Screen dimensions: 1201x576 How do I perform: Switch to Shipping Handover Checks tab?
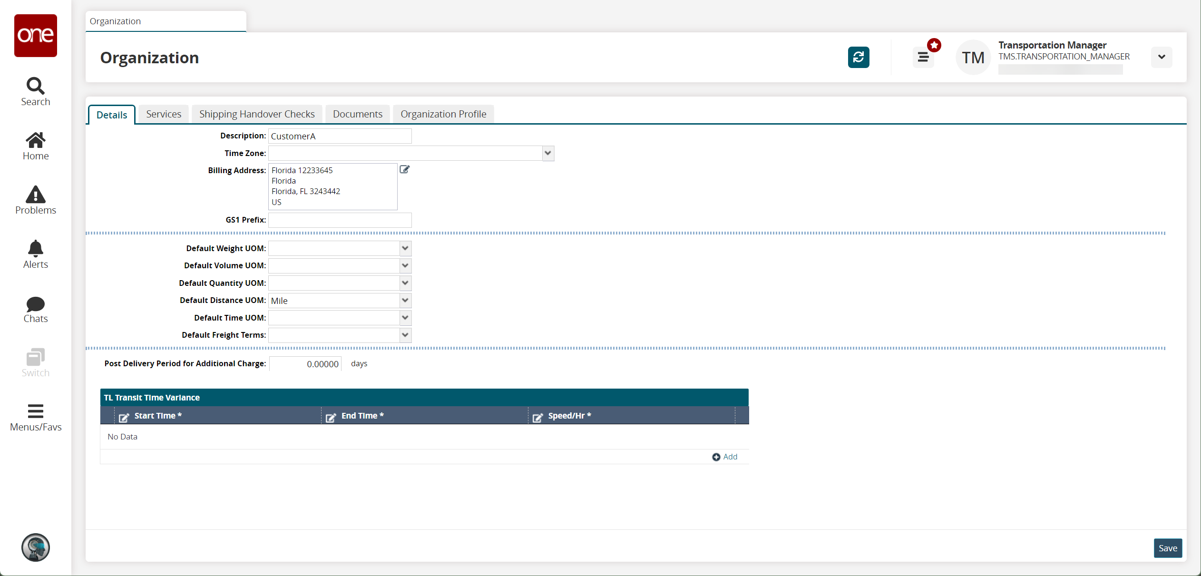click(x=257, y=114)
